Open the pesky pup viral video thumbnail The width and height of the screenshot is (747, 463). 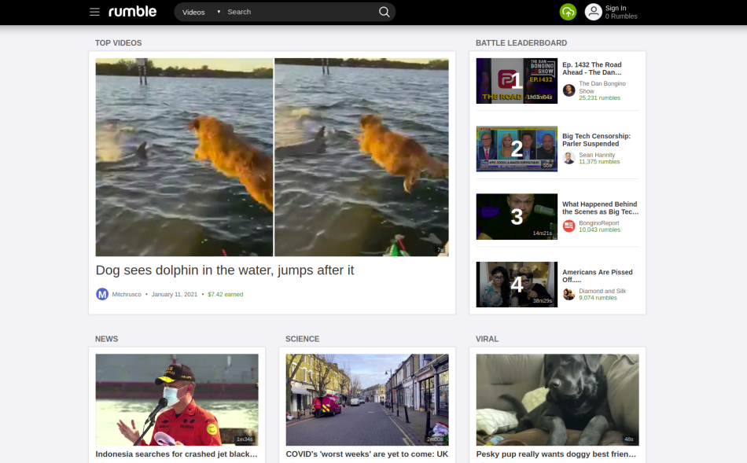[x=557, y=400]
